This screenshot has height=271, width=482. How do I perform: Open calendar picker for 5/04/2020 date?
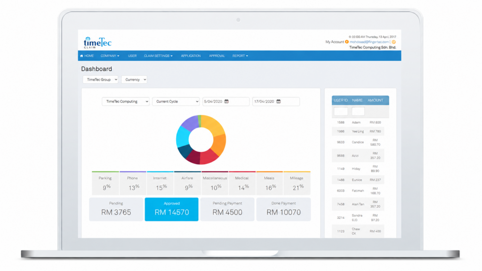[x=226, y=102]
